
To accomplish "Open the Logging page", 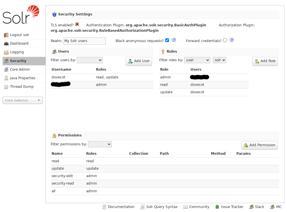I will point(24,52).
